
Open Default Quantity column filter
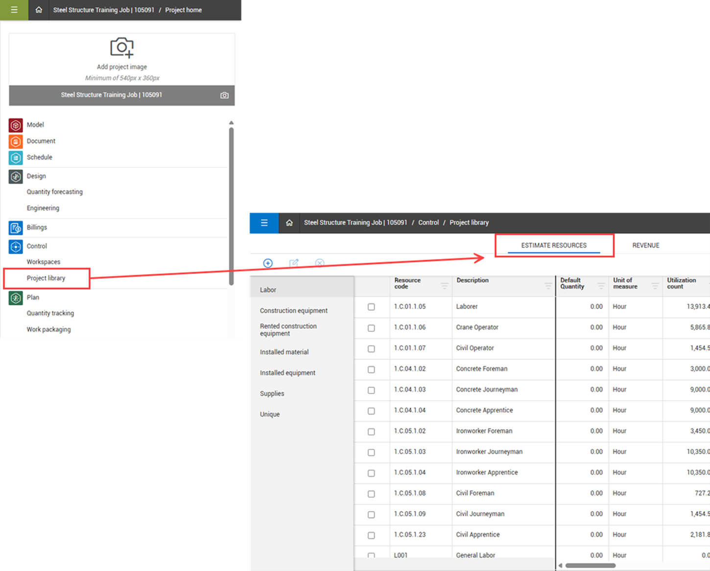point(601,286)
